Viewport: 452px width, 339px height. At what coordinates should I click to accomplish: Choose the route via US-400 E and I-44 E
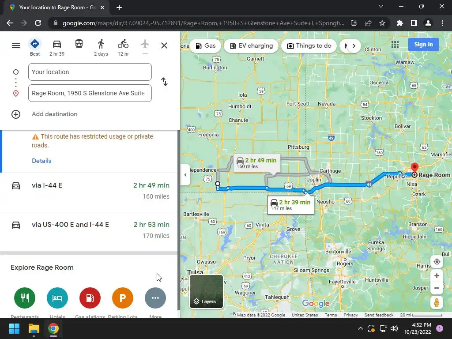point(89,232)
